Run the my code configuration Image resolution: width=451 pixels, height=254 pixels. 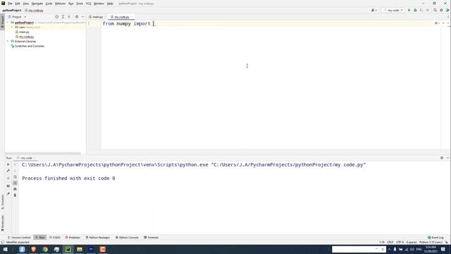click(409, 10)
